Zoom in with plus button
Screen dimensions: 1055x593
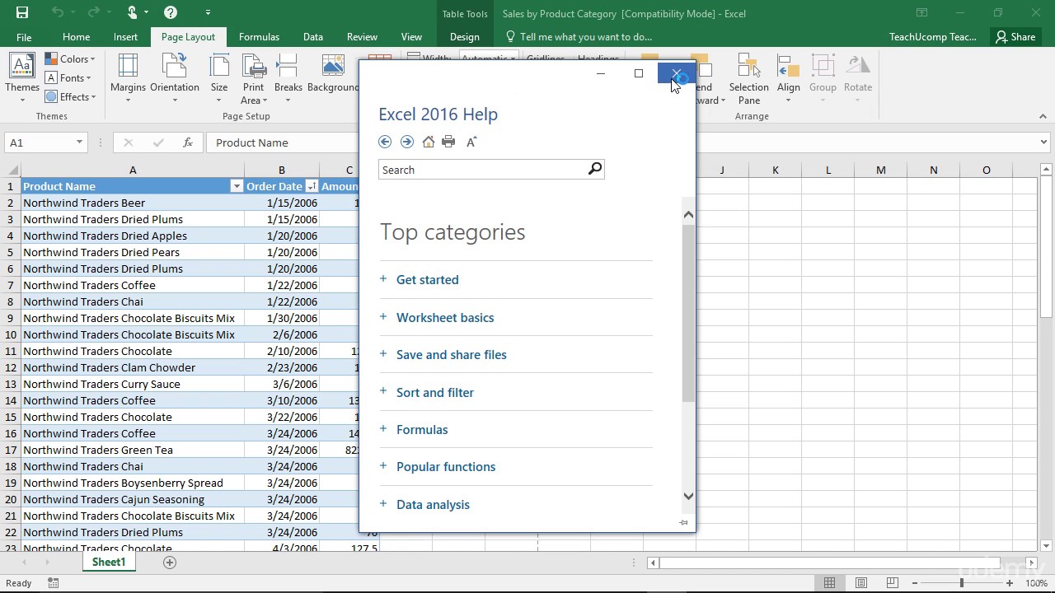click(1010, 583)
